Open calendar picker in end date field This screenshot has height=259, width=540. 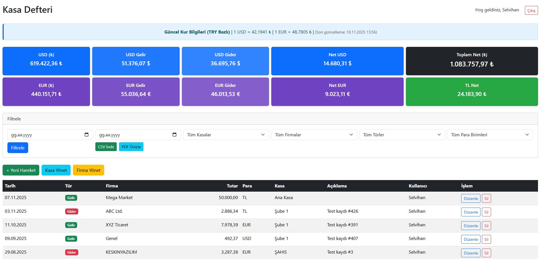click(x=174, y=135)
